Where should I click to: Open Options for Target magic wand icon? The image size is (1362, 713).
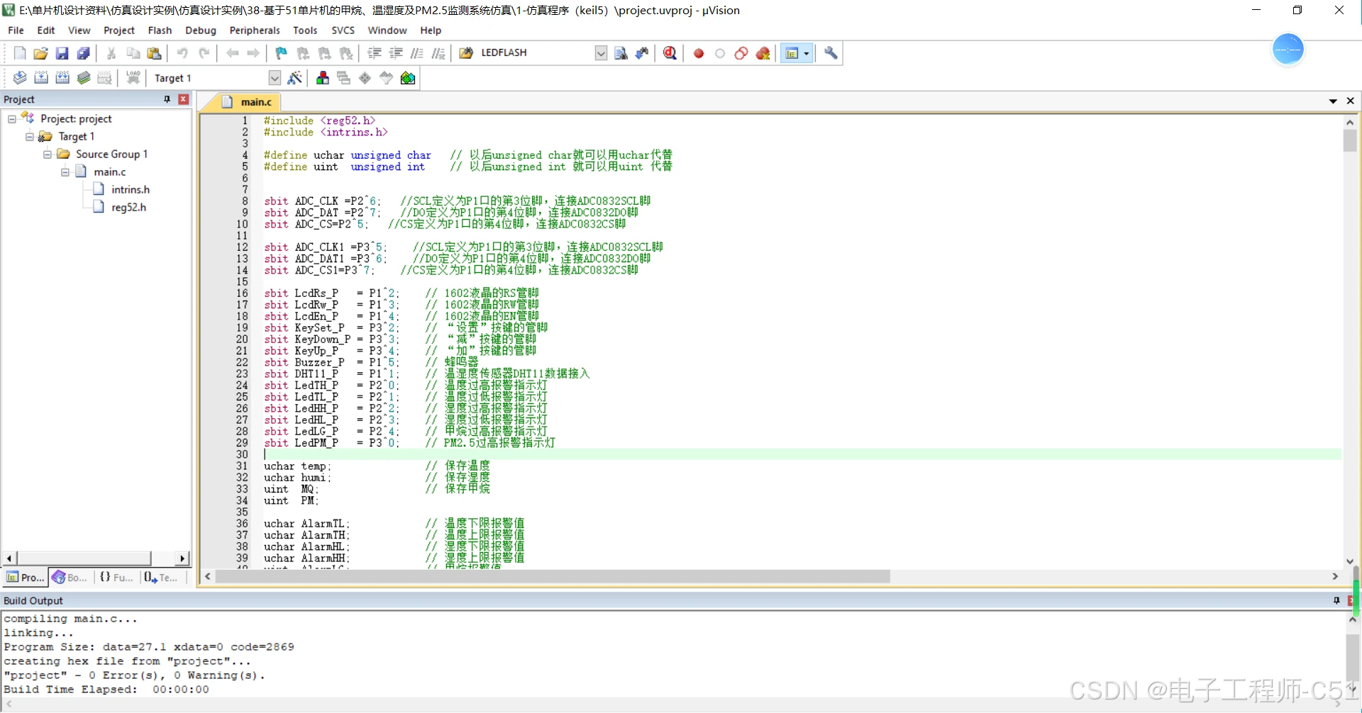point(295,78)
